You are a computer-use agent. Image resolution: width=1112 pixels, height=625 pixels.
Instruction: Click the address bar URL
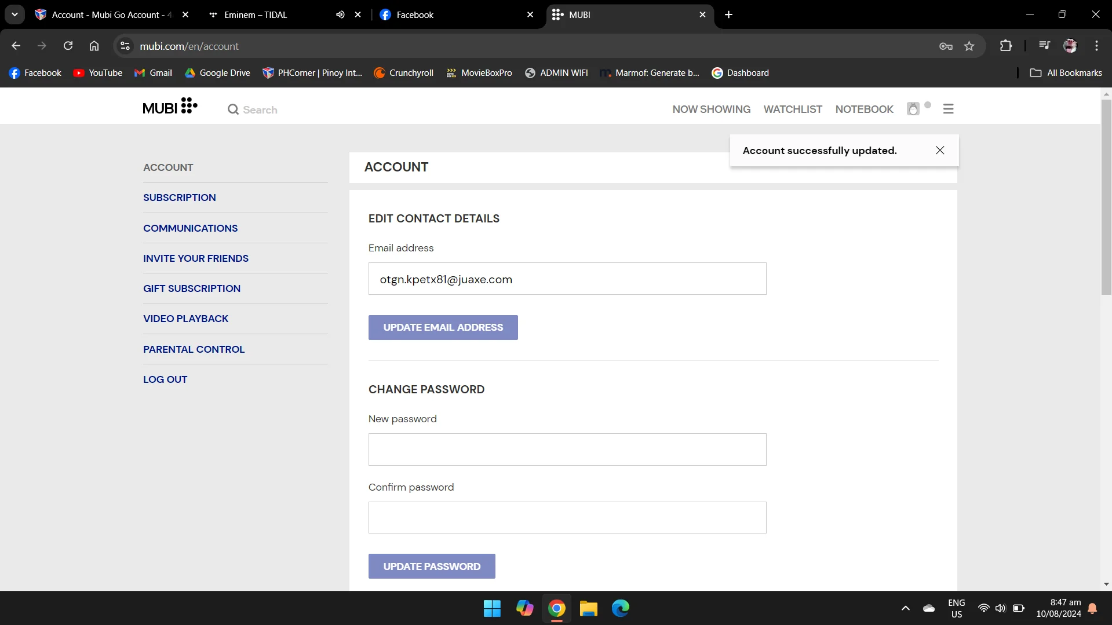[x=189, y=46]
